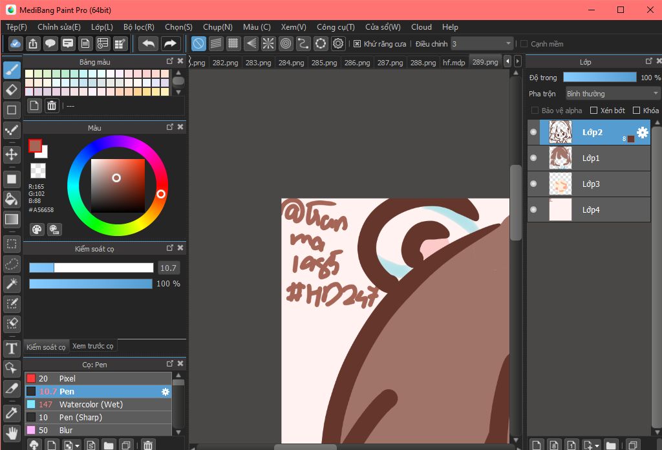Enable radial snap guide
This screenshot has height=450, width=662.
click(268, 43)
